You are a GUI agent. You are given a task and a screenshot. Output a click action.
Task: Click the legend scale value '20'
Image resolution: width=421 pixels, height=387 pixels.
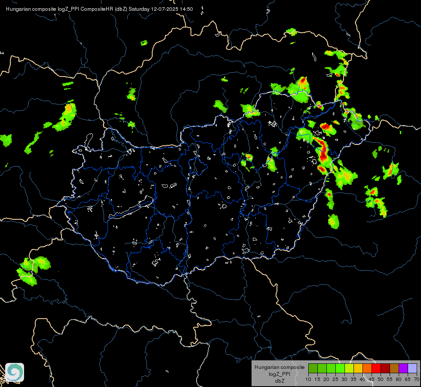(x=326, y=379)
